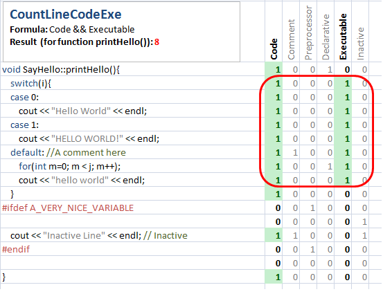This screenshot has height=294, width=383.
Task: Select the Comment column header
Action: (x=291, y=39)
